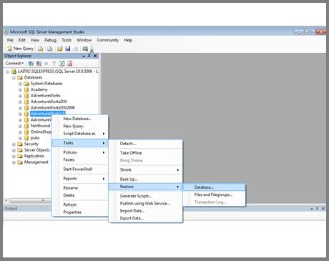Click the Database Engine Query icon
This screenshot has height=261, width=329.
41,49
